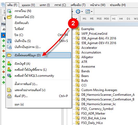Select the H4 timeframe
Screen dimensions: 138x125
(x=121, y=19)
